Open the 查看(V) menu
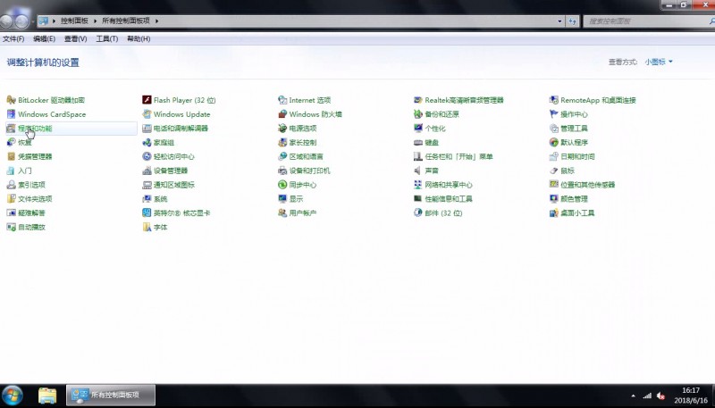Viewport: 715px width, 408px height. pyautogui.click(x=75, y=38)
